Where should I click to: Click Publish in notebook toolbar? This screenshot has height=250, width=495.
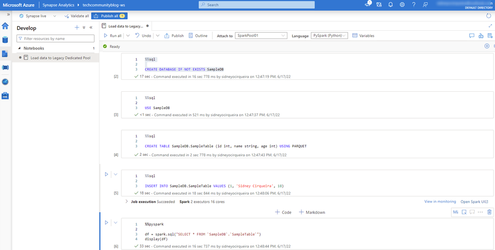pos(174,36)
